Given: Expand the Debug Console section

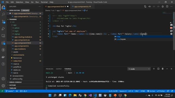Looking at the screenshot, I should point(15,82).
